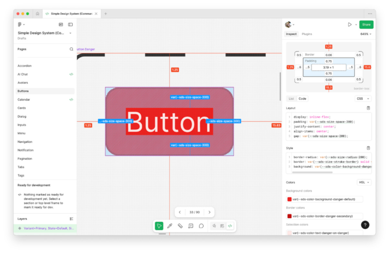The width and height of the screenshot is (389, 253).
Task: Click the canvas vertical scrollbar
Action: coord(280,86)
